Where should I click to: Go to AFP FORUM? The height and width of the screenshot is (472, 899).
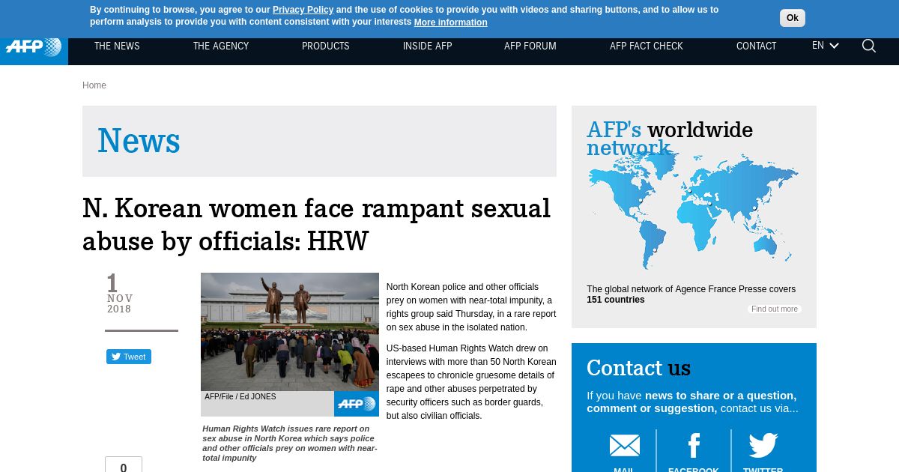530,46
